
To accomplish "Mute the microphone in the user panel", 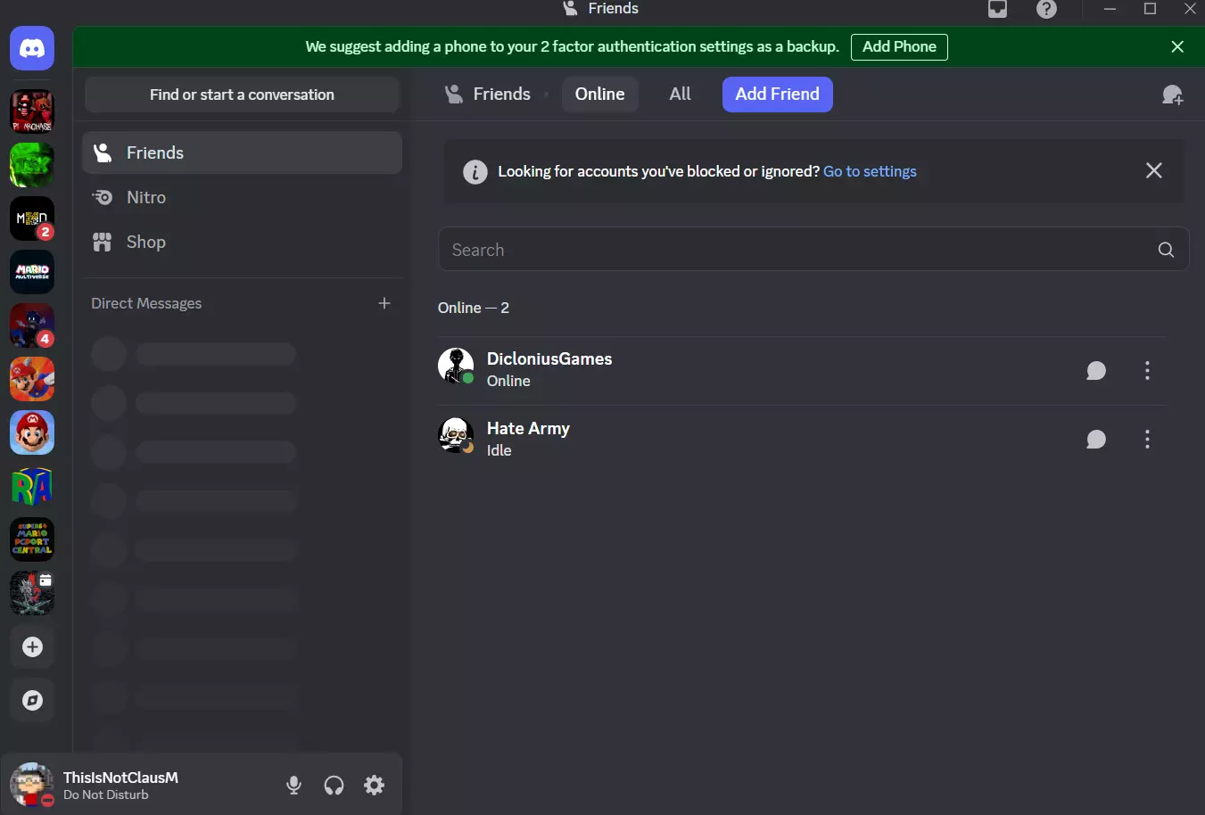I will pyautogui.click(x=293, y=785).
